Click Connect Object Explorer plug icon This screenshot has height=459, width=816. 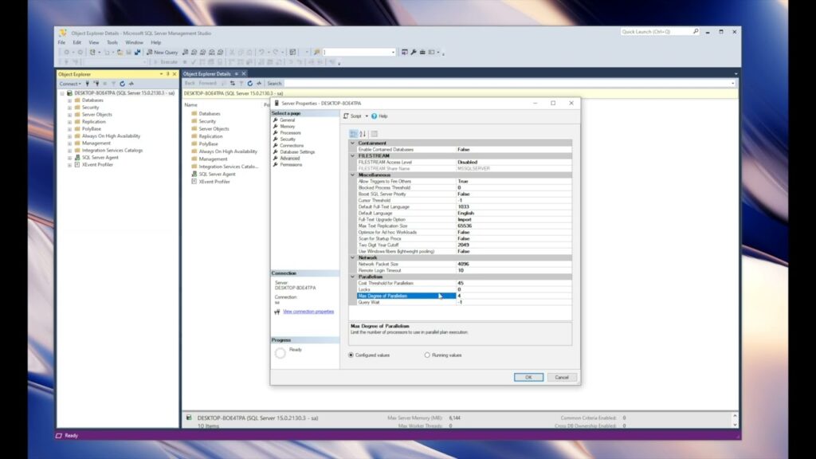88,83
